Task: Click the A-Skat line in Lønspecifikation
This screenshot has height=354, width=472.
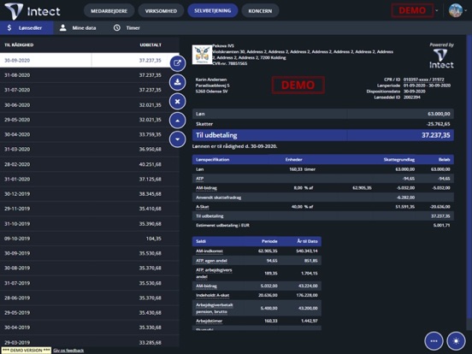Action: pyautogui.click(x=323, y=207)
